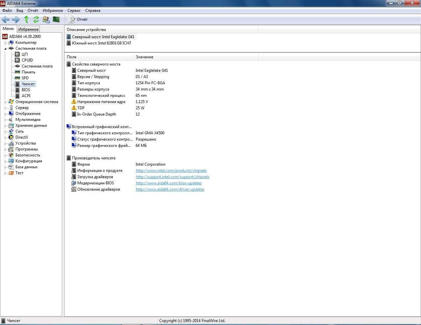This screenshot has height=325, width=421.
Task: Click the Forward arrow toolbar icon
Action: 15,19
